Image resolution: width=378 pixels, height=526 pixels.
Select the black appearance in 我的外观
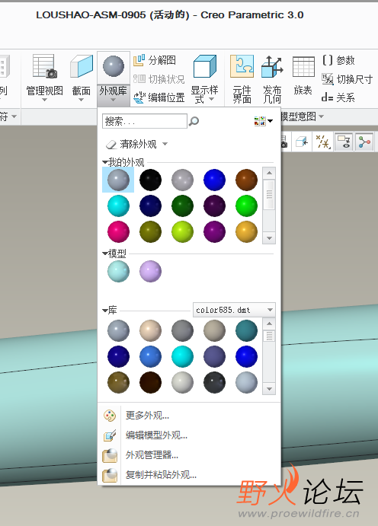(150, 180)
